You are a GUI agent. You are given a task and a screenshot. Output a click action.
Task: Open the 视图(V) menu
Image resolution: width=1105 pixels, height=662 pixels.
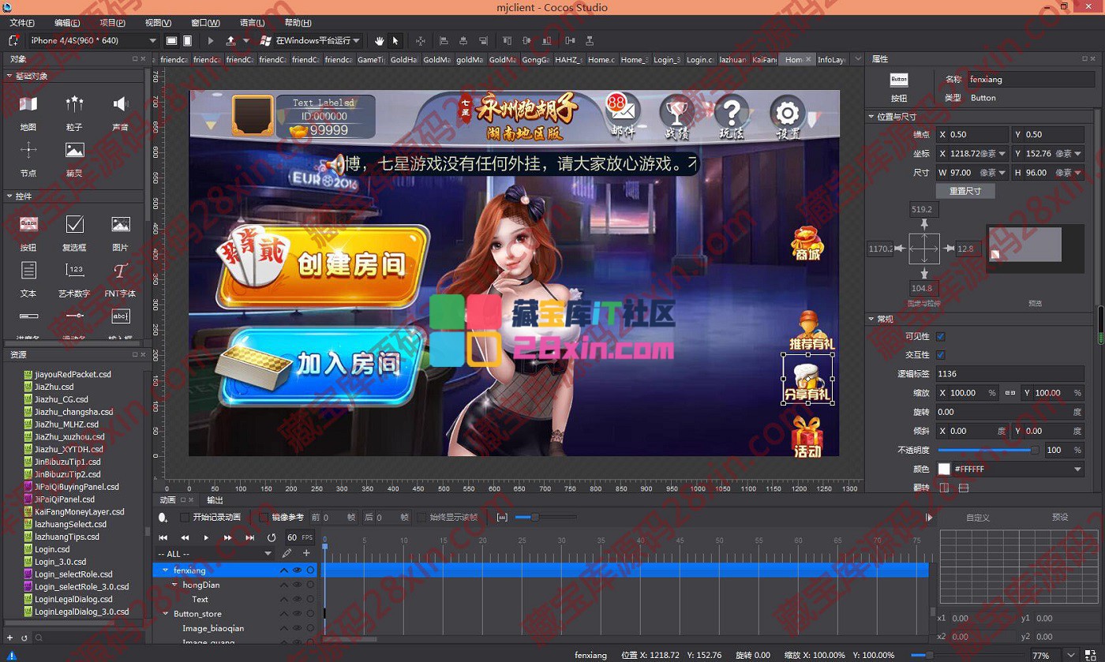pyautogui.click(x=159, y=23)
